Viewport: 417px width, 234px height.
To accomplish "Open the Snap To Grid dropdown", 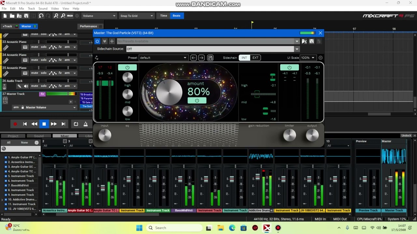I will point(136,16).
